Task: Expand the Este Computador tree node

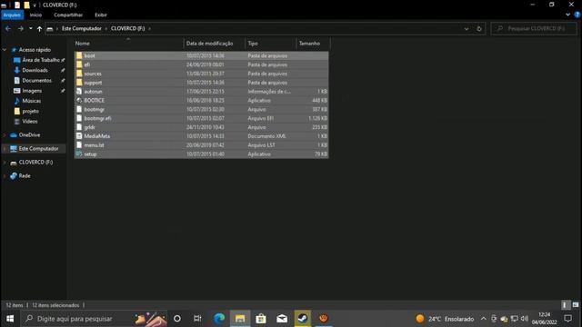Action: pyautogui.click(x=5, y=149)
